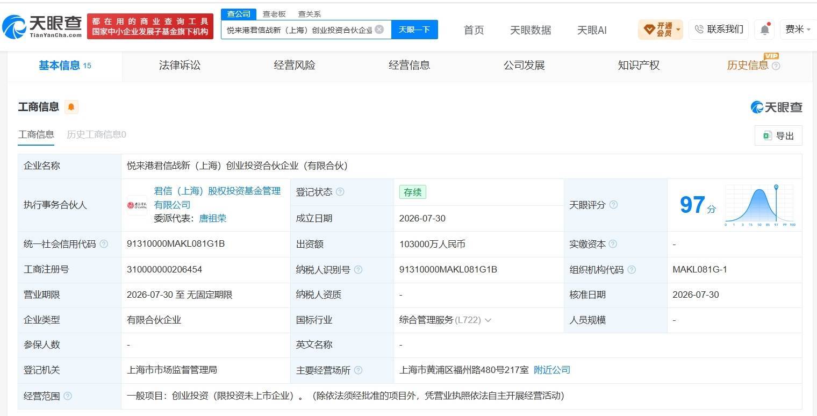The height and width of the screenshot is (416, 817).
Task: Clear the search box with the X icon
Action: coord(379,30)
